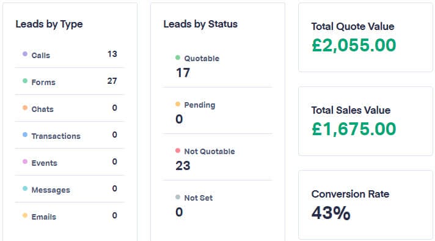Screen dimensions: 435x241
Task: Select the orange dot next to Chats
Action: (x=25, y=108)
